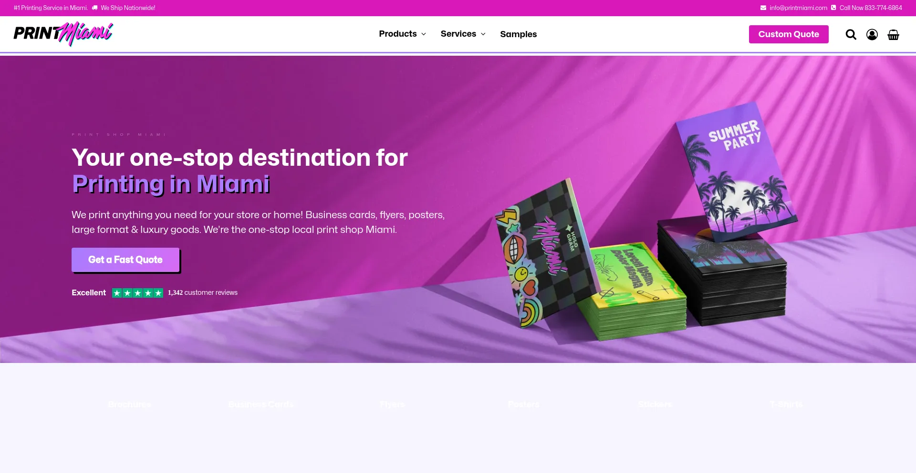This screenshot has height=473, width=916.
Task: Click the info@printmiami.com email link
Action: (x=798, y=8)
